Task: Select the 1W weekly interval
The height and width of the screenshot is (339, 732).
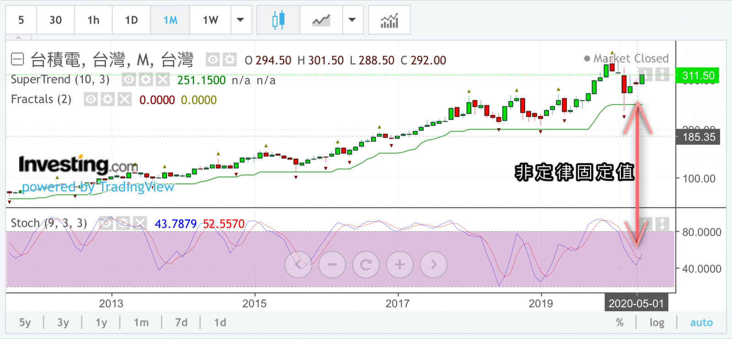Action: [210, 20]
